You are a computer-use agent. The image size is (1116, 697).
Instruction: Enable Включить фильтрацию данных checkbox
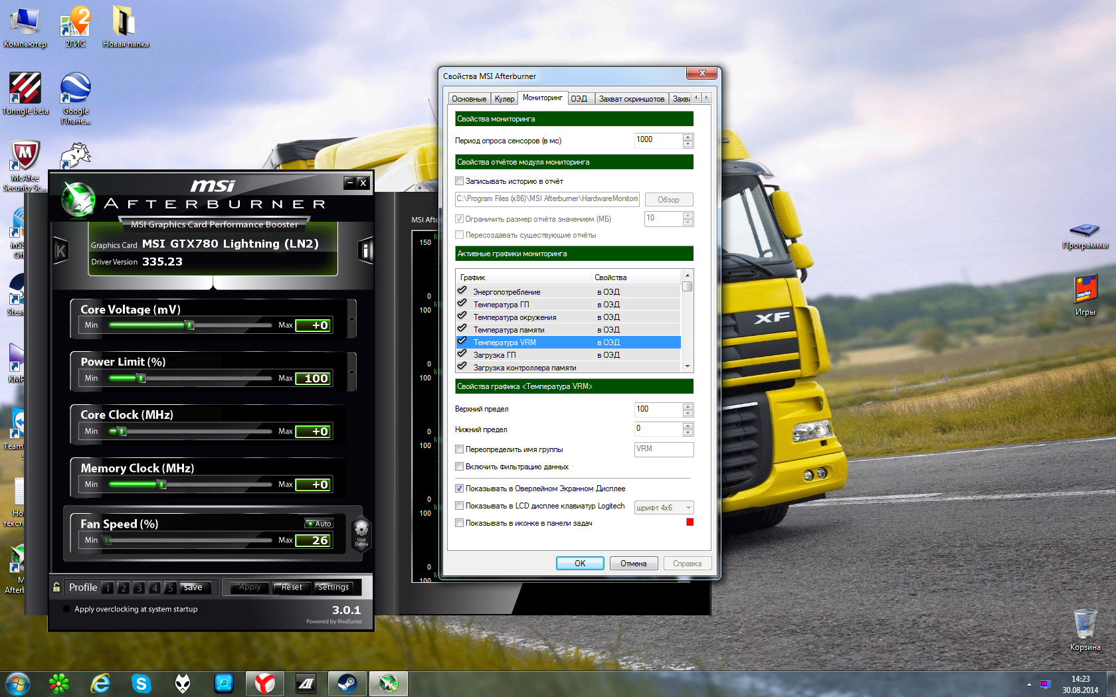coord(459,467)
